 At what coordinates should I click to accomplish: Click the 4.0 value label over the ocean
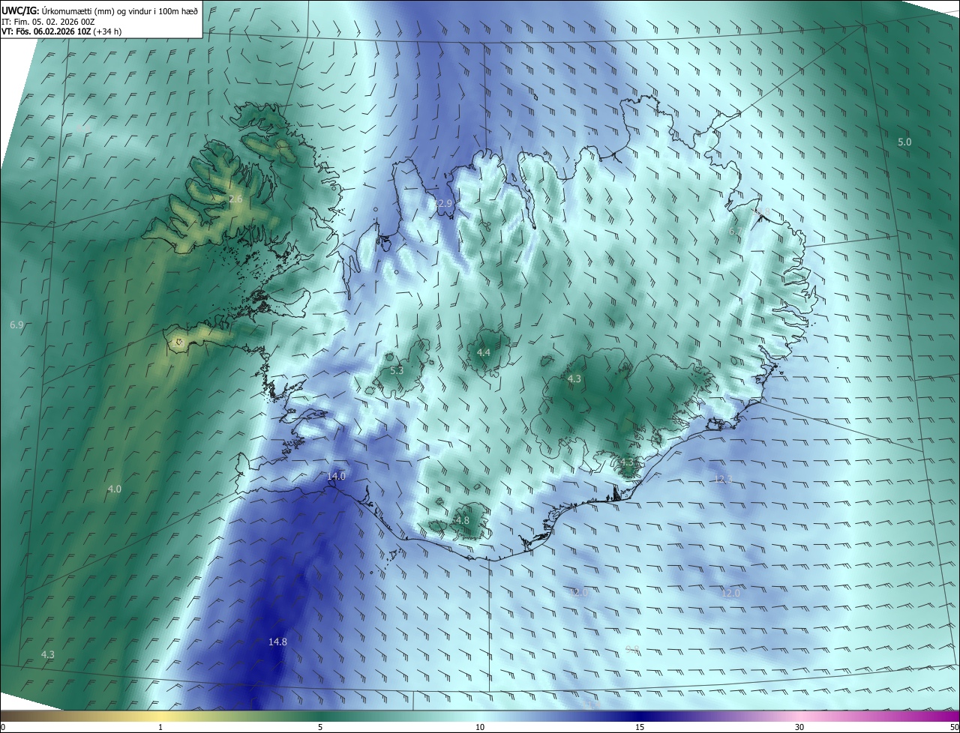click(x=114, y=489)
